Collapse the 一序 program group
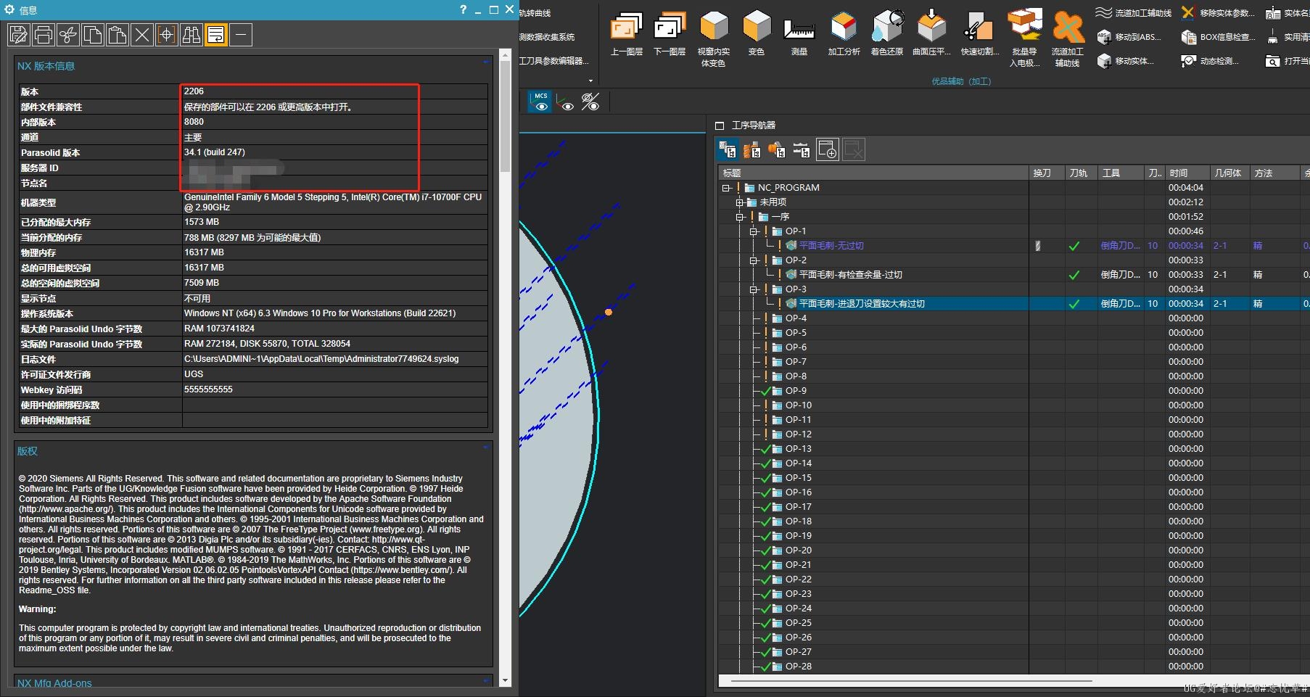1310x697 pixels. coord(740,217)
